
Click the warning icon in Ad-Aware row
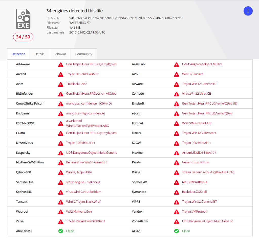[x=61, y=65]
